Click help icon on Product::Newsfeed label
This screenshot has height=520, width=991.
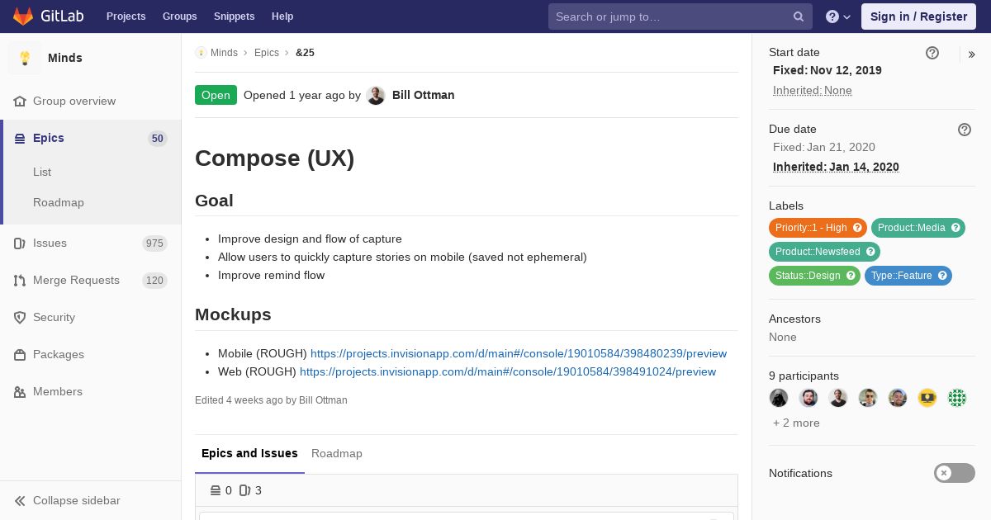tap(870, 252)
